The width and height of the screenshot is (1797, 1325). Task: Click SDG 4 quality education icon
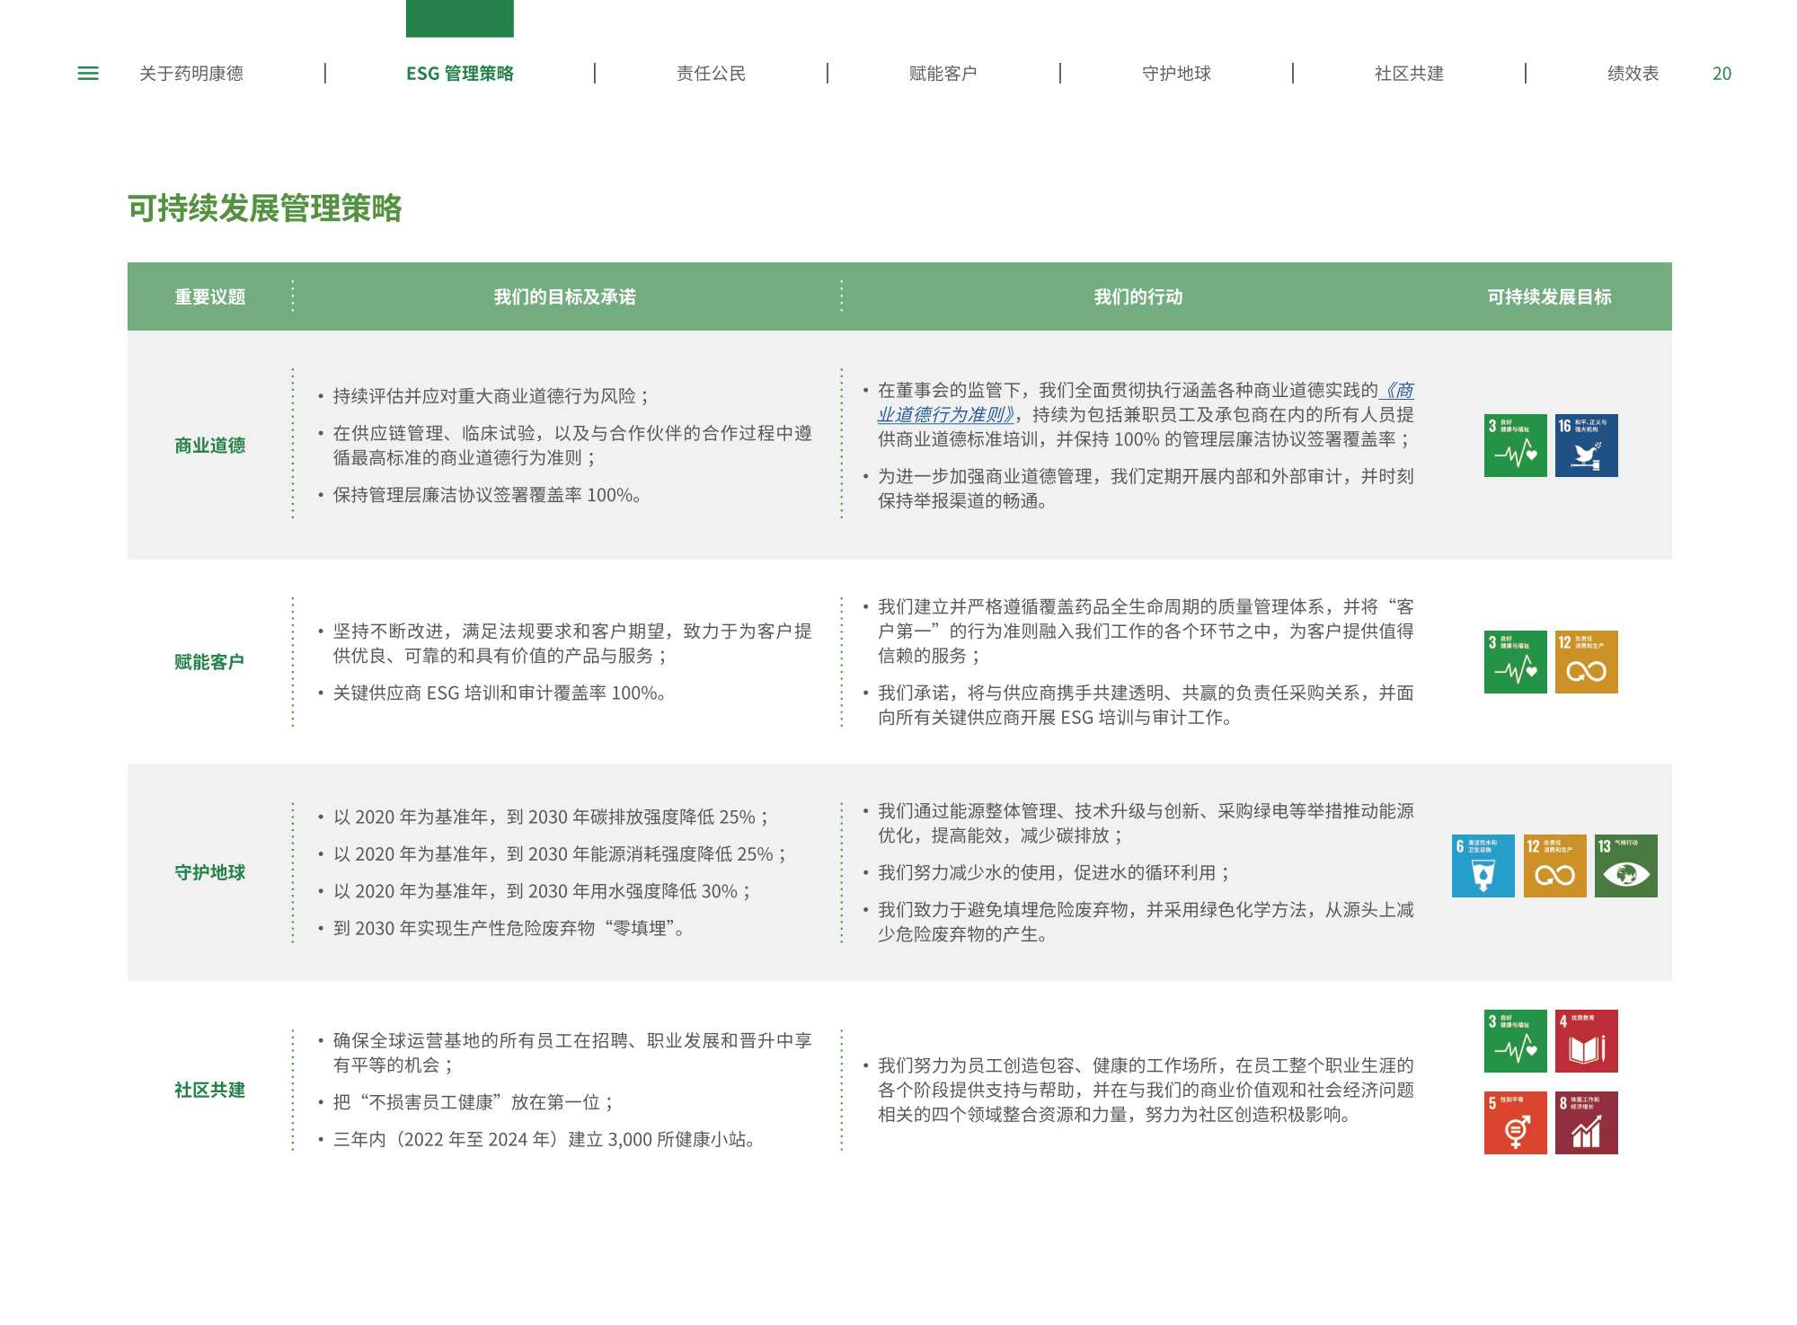coord(1586,1041)
